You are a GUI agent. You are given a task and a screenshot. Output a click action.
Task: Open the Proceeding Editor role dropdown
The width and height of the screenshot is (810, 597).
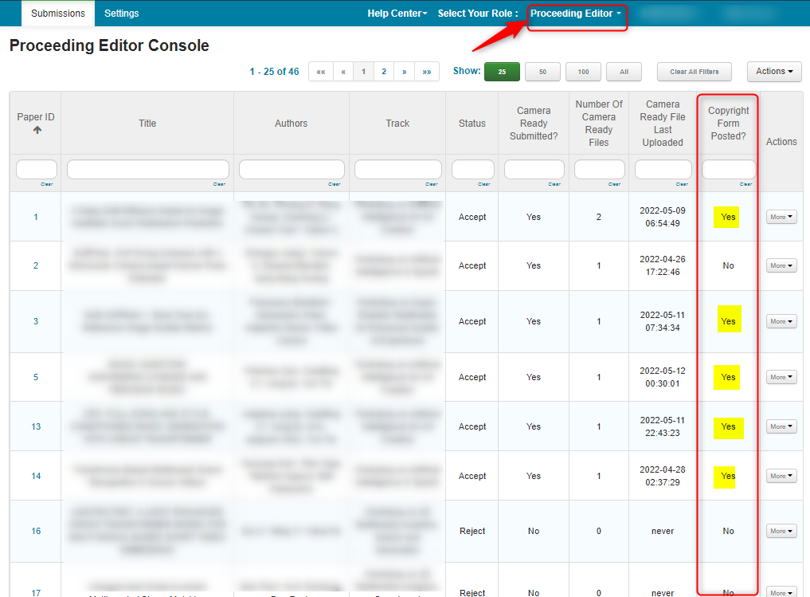pyautogui.click(x=576, y=14)
